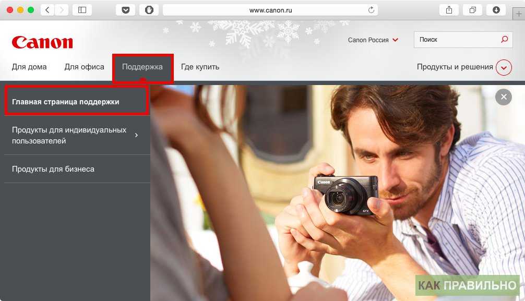The height and width of the screenshot is (301, 525).
Task: Select the Для дома menu item
Action: [29, 67]
